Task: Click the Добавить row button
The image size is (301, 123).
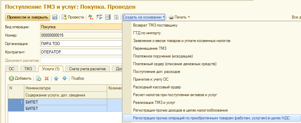Action: coord(20,78)
